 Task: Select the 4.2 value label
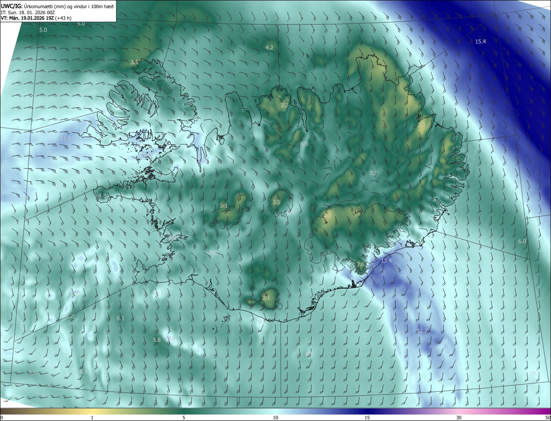(269, 47)
